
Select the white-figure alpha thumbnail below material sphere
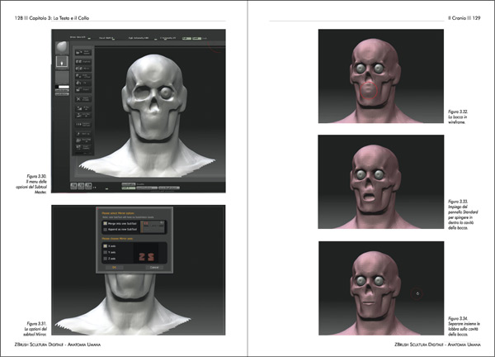point(62,62)
